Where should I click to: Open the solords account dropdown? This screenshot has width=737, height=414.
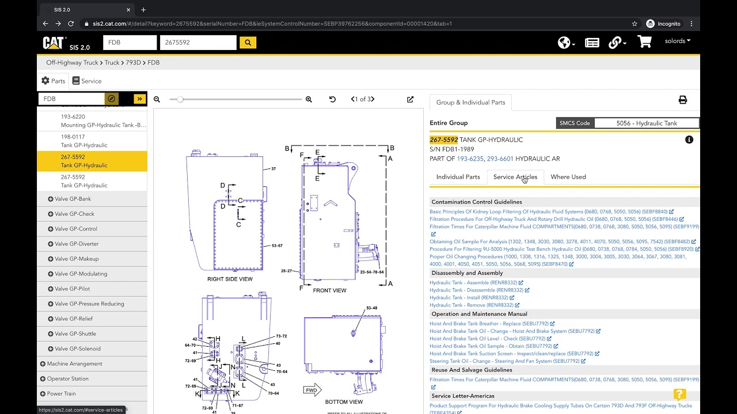click(x=678, y=41)
